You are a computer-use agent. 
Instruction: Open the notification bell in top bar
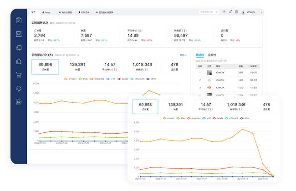click(x=230, y=12)
